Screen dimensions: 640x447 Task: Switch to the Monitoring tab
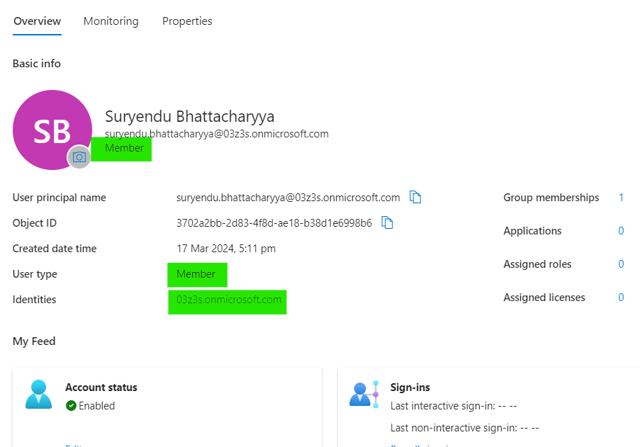(x=111, y=21)
